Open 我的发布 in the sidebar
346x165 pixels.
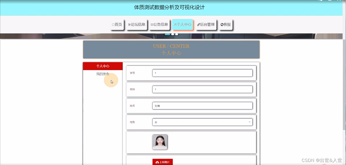tap(103, 74)
